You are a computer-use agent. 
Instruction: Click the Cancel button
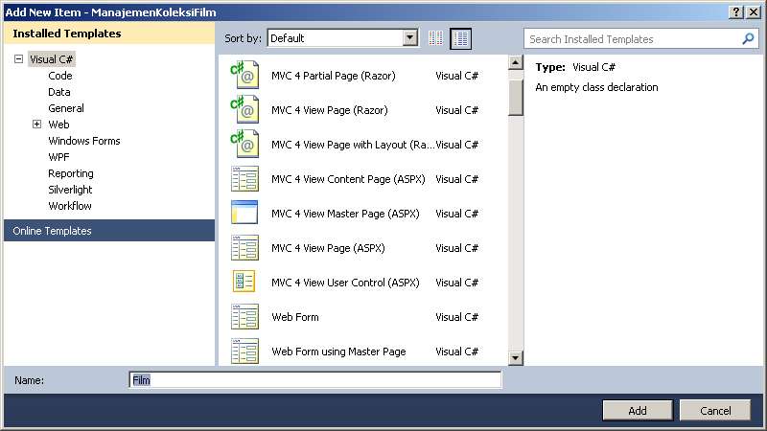pyautogui.click(x=715, y=410)
